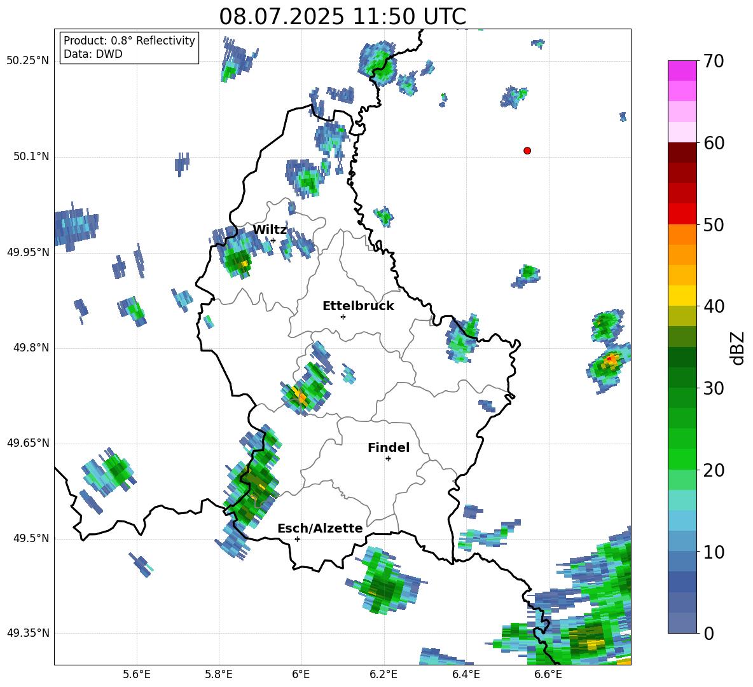Click the 5.6°E longitude tick label
The height and width of the screenshot is (687, 753).
point(137,674)
